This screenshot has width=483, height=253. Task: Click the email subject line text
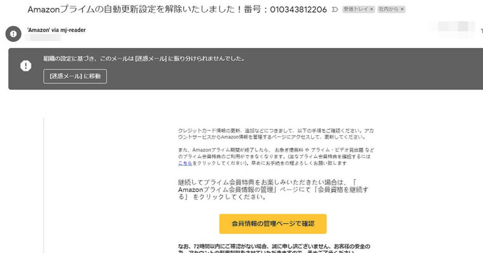tap(177, 9)
